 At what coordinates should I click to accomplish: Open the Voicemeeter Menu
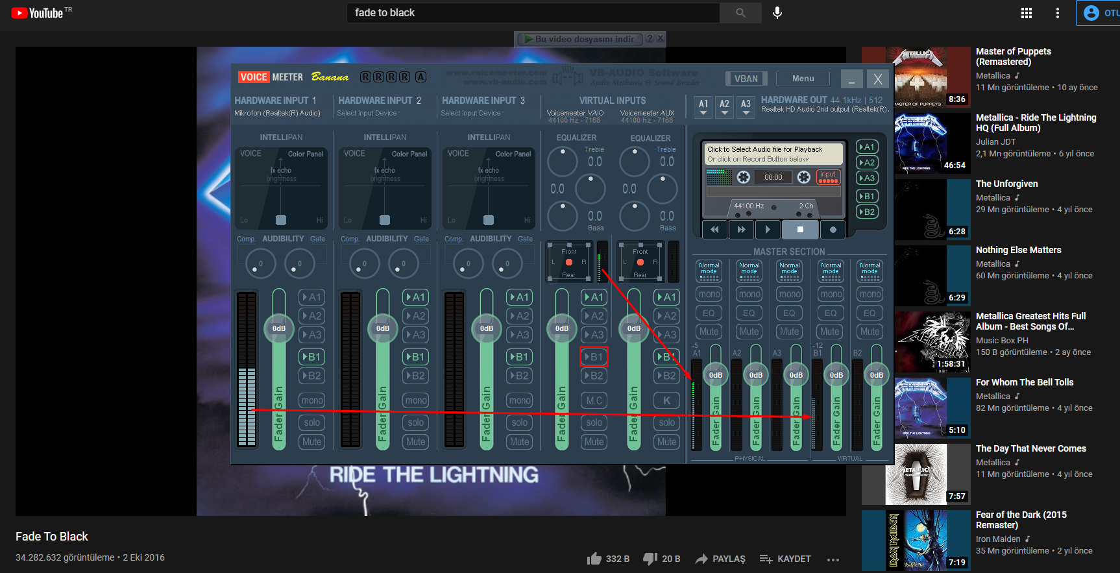pos(803,79)
